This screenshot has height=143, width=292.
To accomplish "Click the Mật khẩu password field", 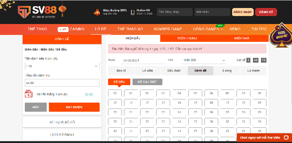I will click(x=212, y=12).
